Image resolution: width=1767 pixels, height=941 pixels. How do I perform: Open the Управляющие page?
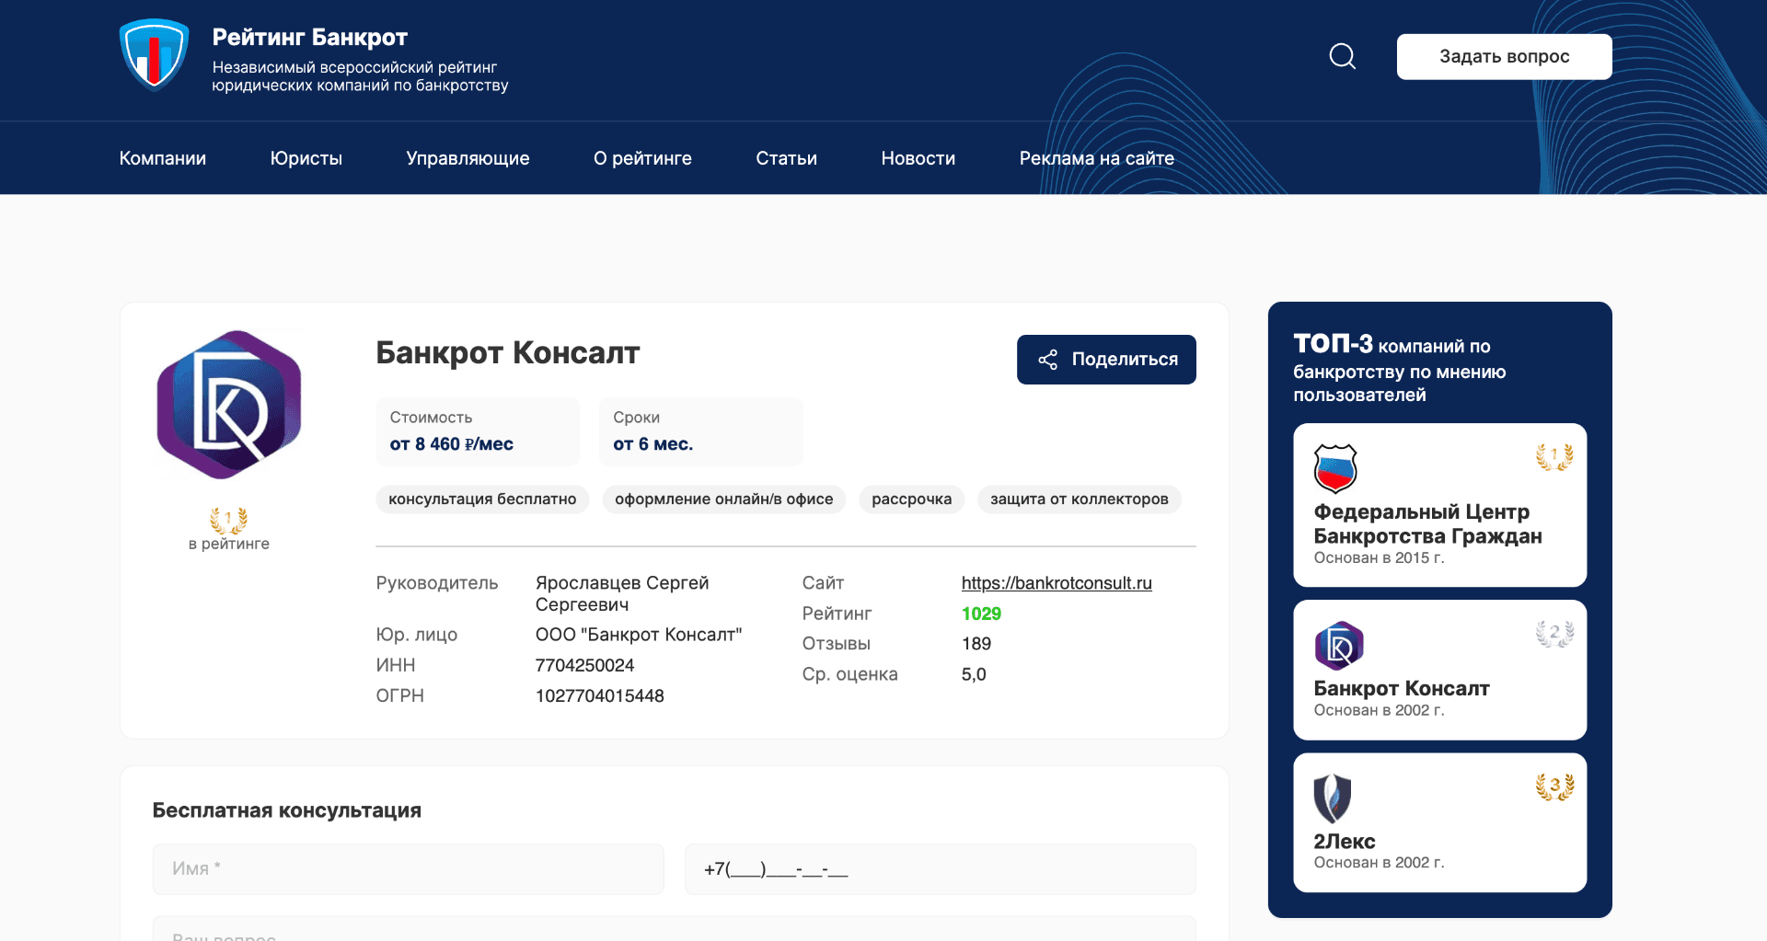point(468,158)
